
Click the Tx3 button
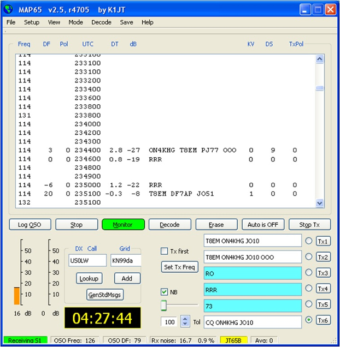coord(323,273)
